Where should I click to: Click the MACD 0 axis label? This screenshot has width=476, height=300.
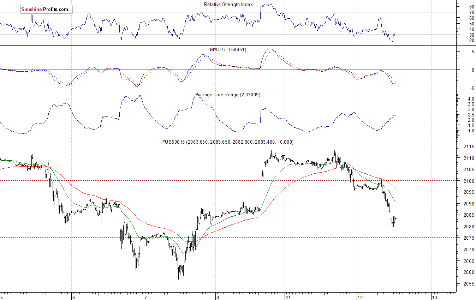point(472,70)
